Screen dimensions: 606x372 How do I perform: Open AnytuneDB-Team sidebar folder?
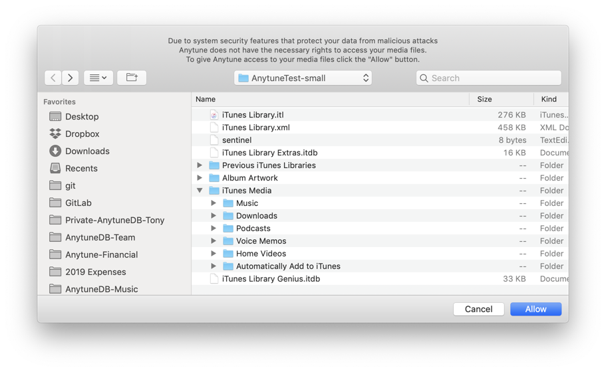(100, 237)
